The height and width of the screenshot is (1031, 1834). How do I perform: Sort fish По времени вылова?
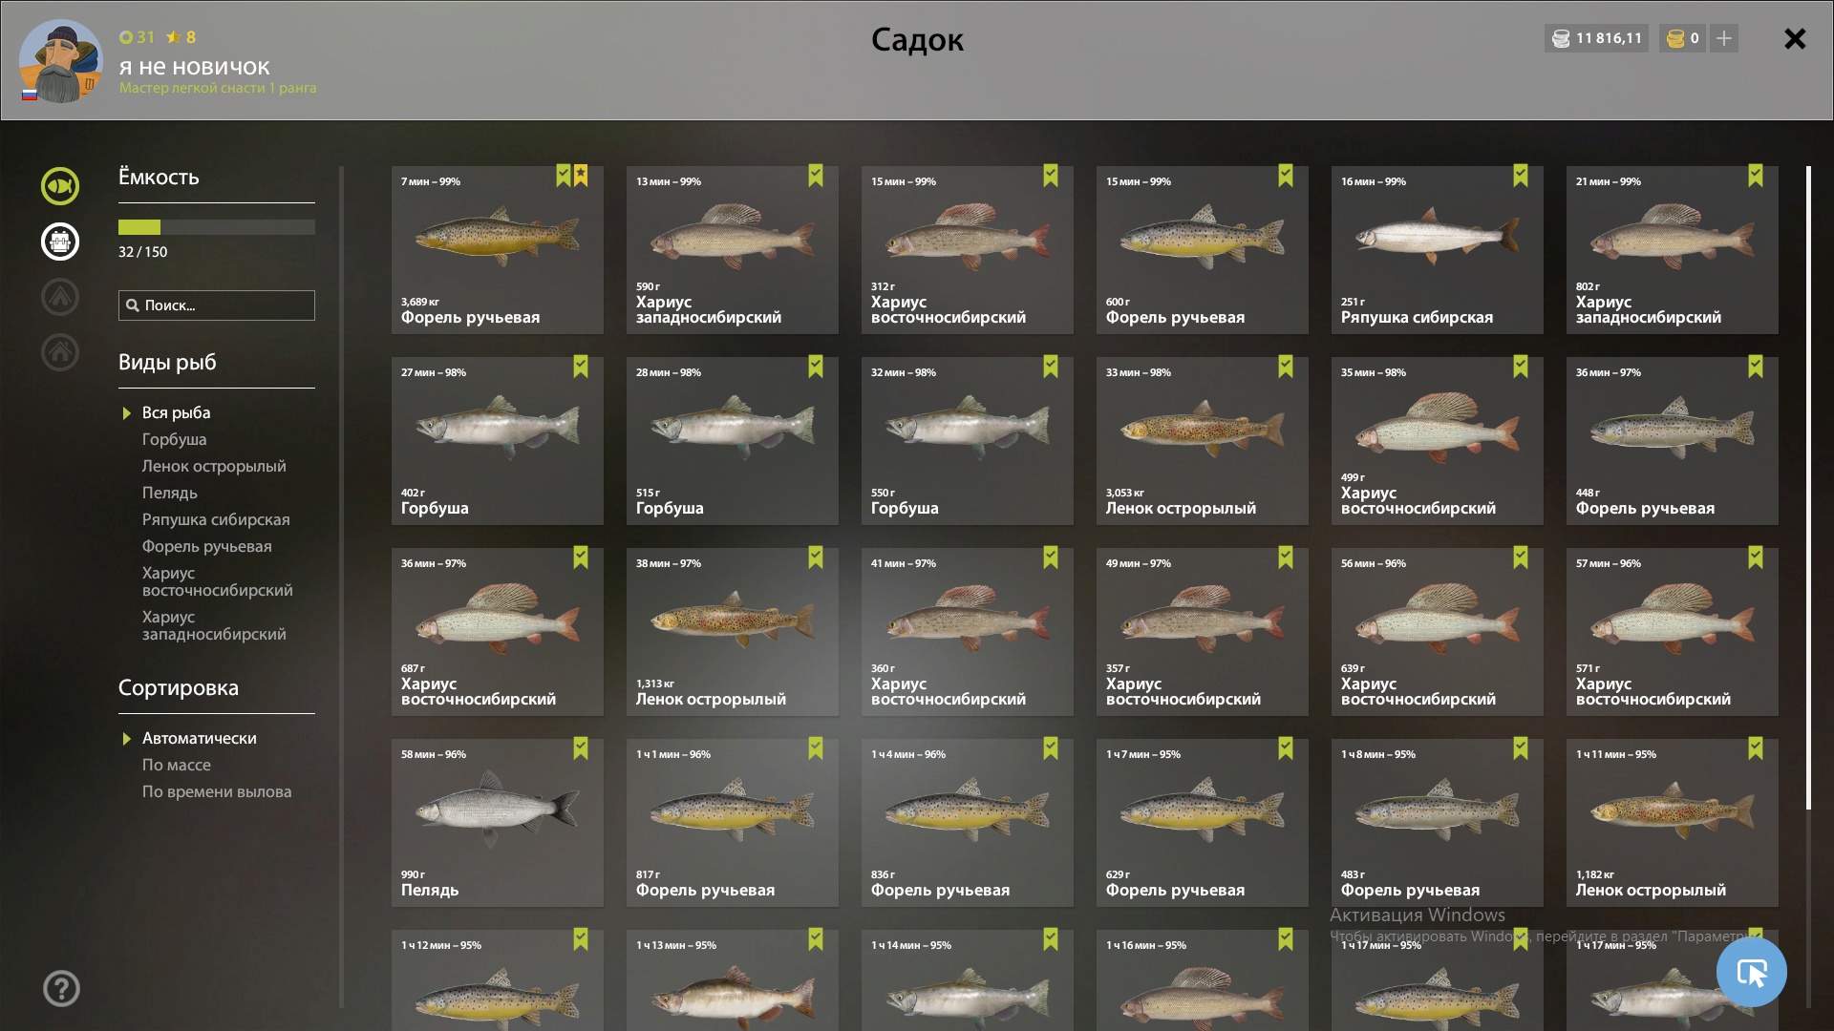217,791
